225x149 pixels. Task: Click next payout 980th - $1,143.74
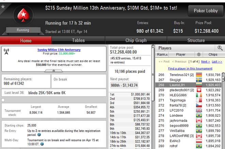pyautogui.click(x=124, y=85)
